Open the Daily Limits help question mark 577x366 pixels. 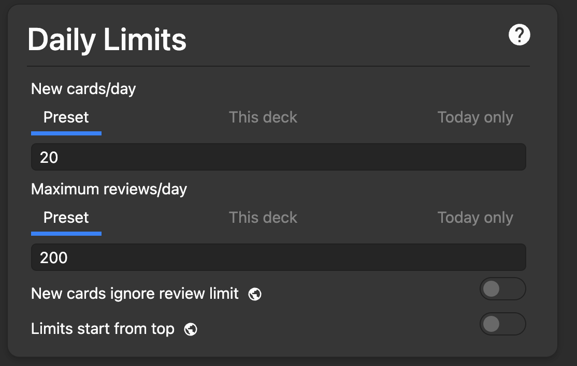(x=519, y=35)
